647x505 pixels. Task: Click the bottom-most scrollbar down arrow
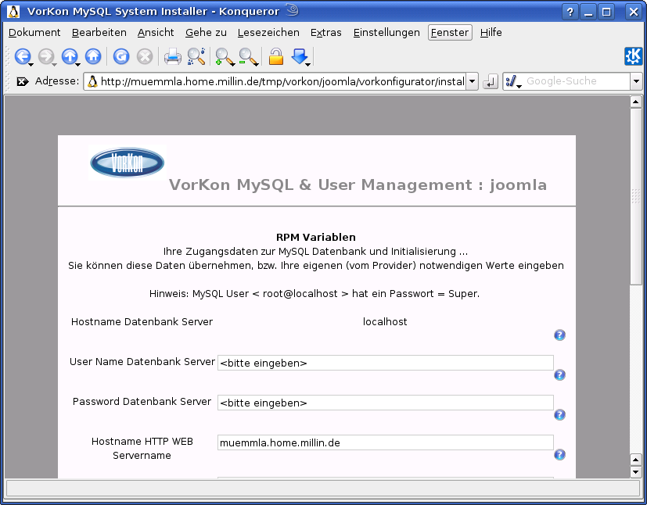(635, 471)
